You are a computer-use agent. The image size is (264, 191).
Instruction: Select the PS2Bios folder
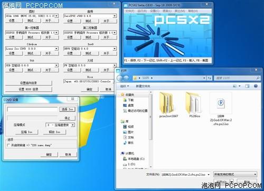(x=194, y=105)
